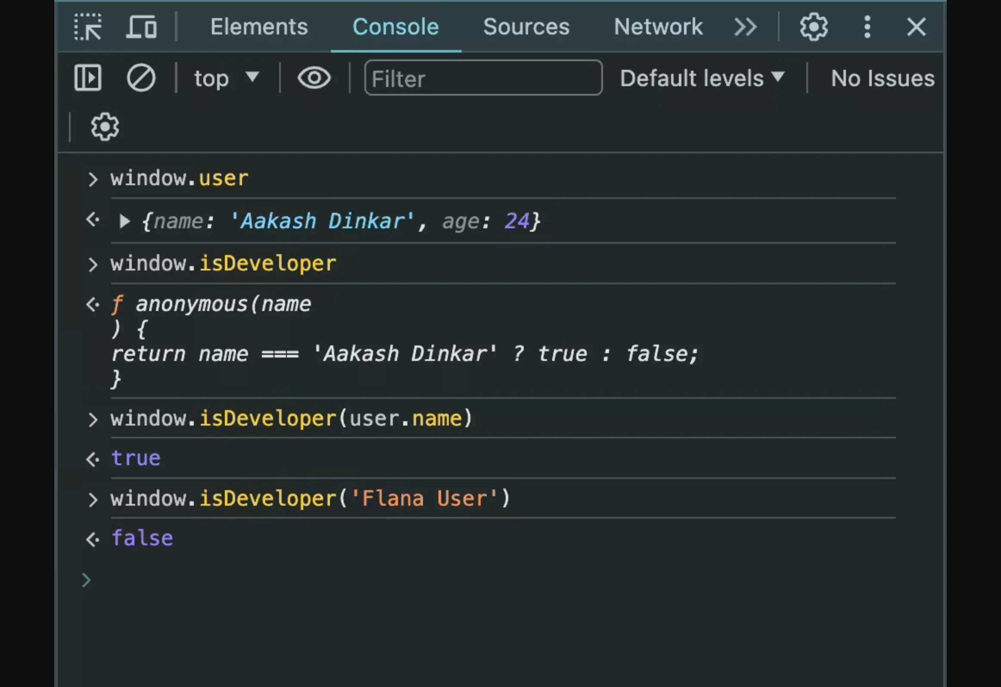Focus the console Filter input field
Screen dimensions: 1001x687
coord(483,78)
